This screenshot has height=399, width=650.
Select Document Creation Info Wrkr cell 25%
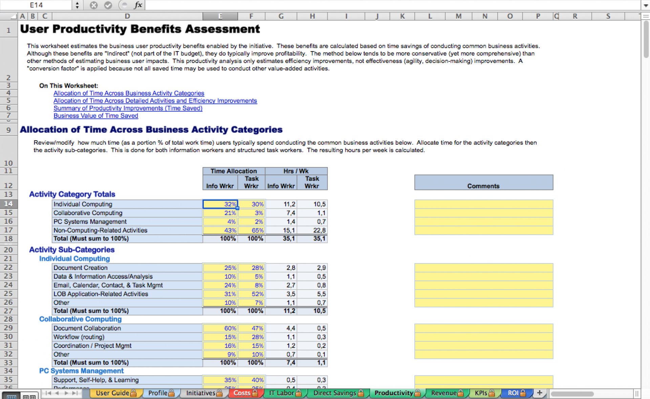pyautogui.click(x=220, y=268)
